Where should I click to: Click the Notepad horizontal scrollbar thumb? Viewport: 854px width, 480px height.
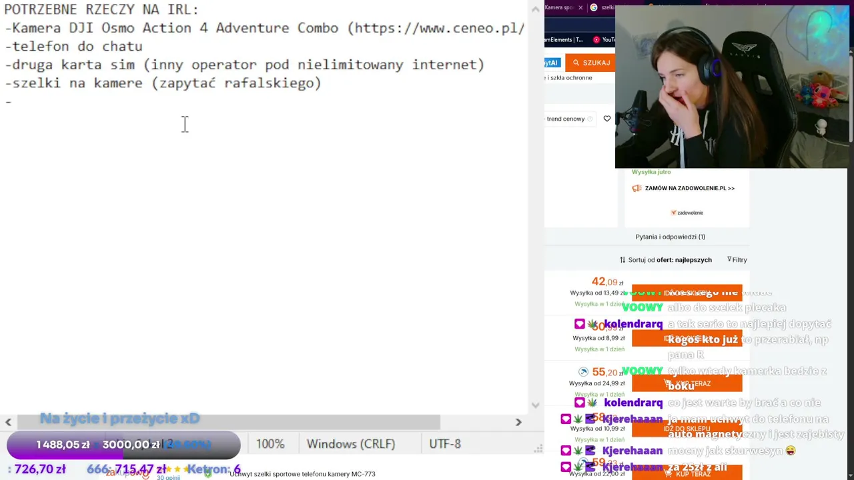click(228, 422)
